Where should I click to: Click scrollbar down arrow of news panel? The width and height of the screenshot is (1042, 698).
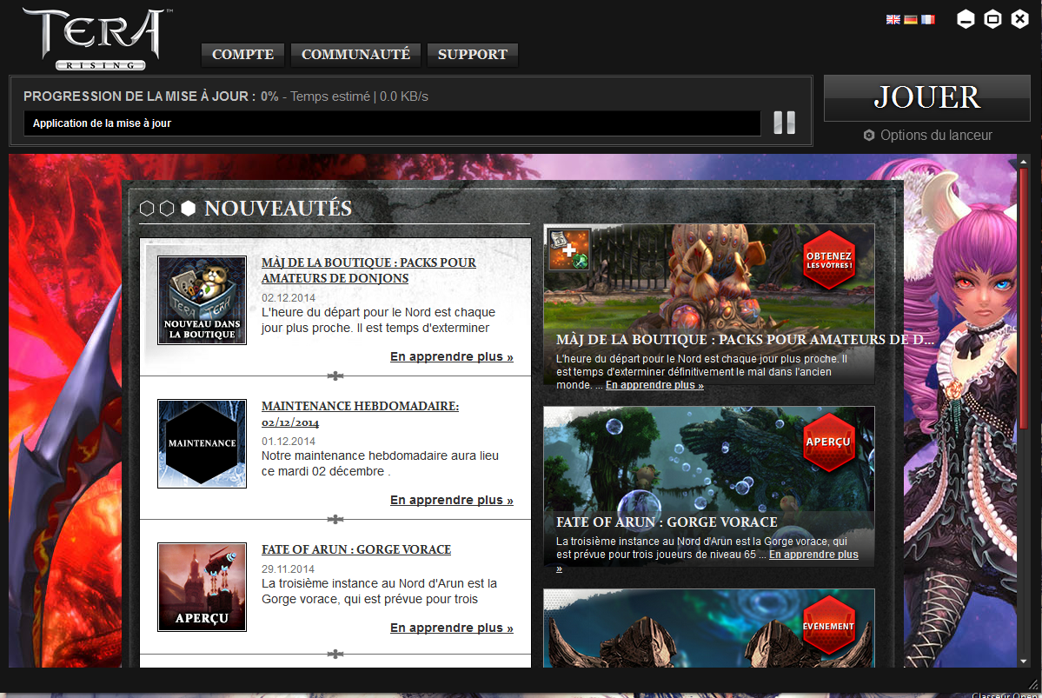tap(1024, 661)
